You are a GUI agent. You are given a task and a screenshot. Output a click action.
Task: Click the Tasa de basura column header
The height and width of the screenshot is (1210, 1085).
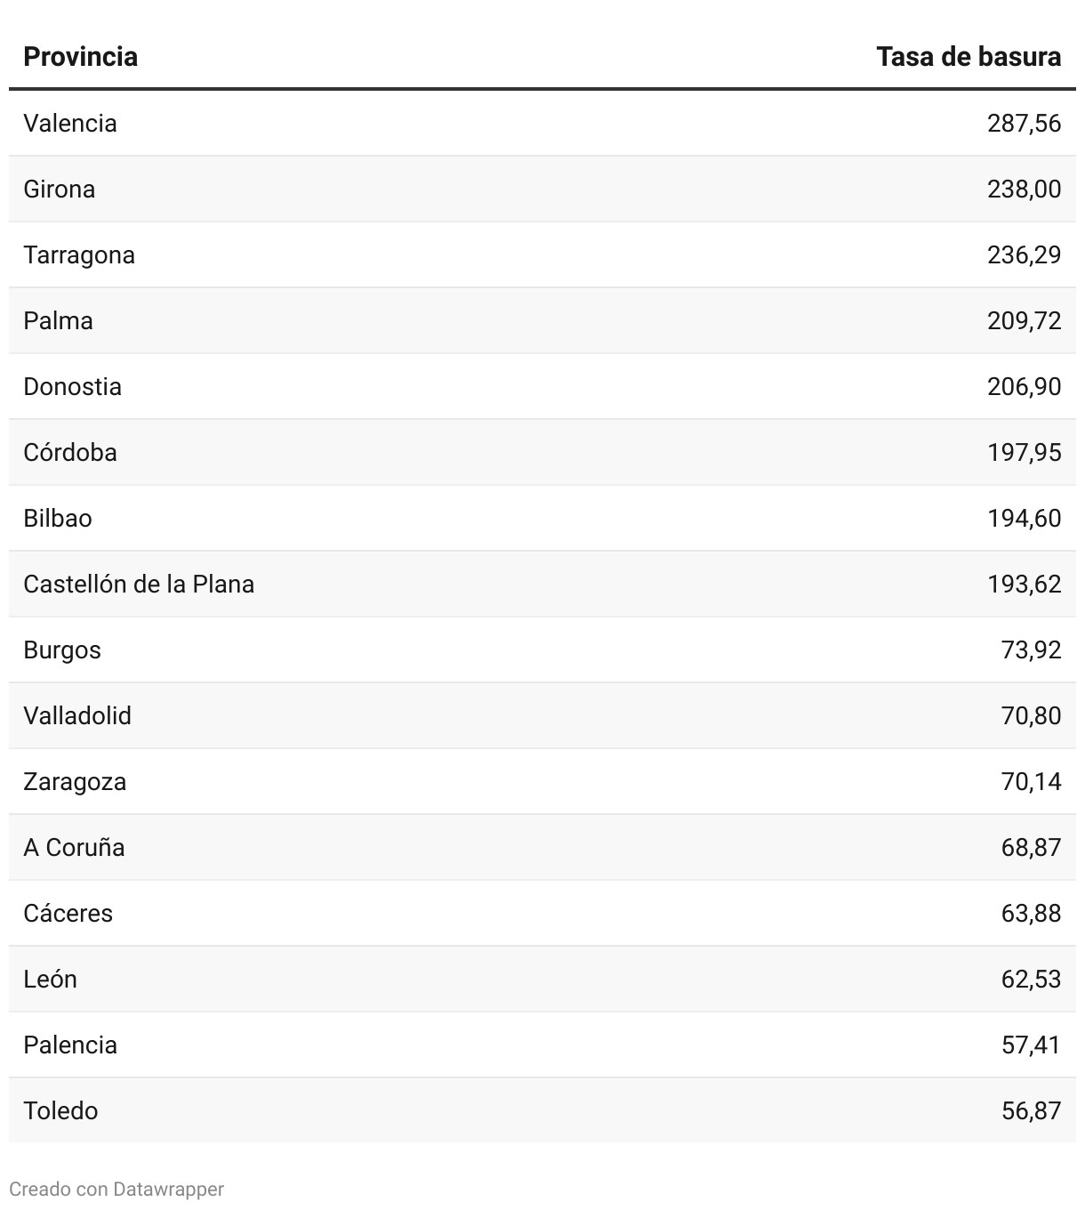(968, 57)
